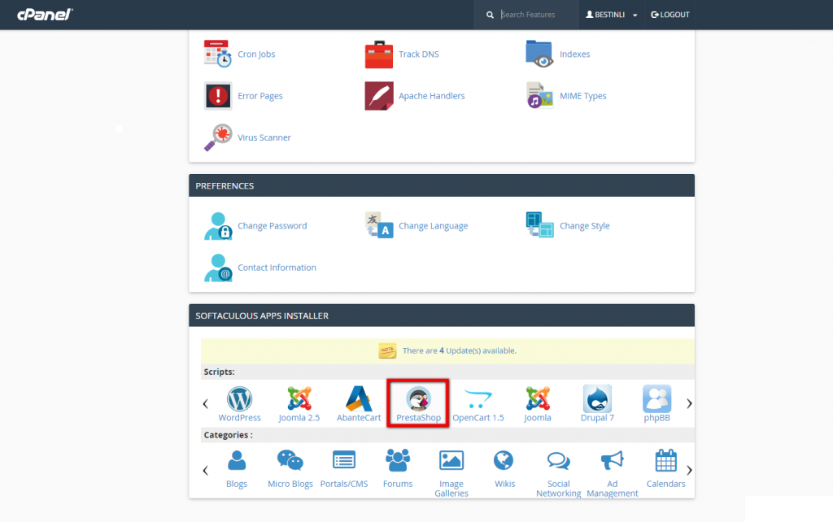The height and width of the screenshot is (522, 833).
Task: Click the cPanel logo
Action: pyautogui.click(x=45, y=15)
